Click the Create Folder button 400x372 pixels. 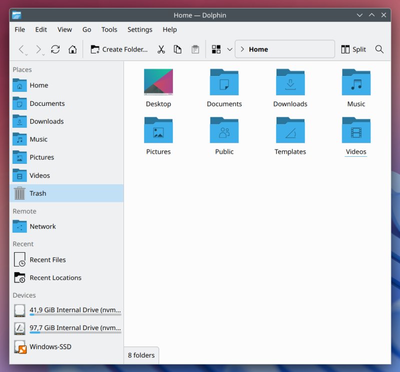click(119, 49)
